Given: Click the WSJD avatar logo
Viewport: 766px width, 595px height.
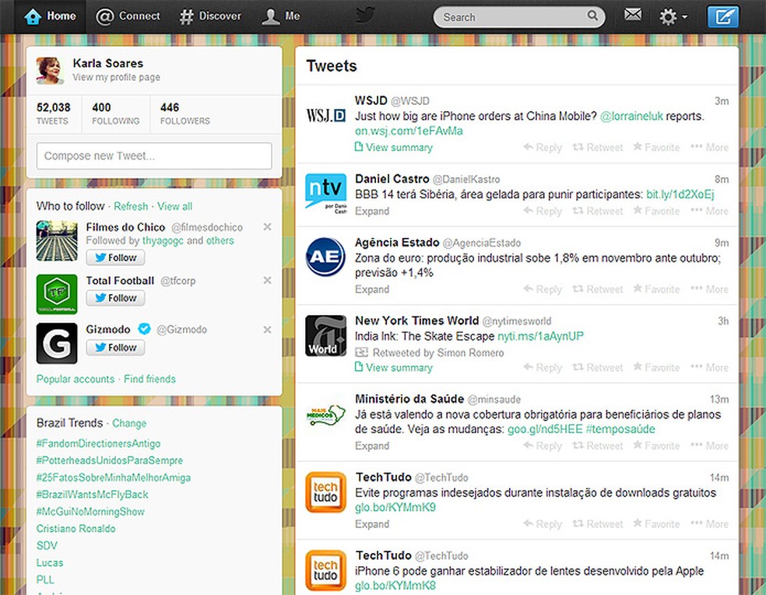Looking at the screenshot, I should 326,116.
